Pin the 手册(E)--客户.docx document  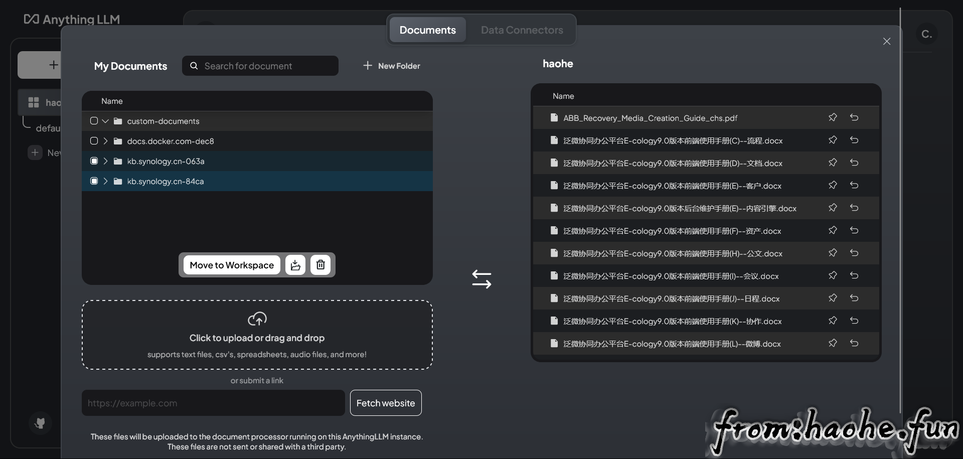pyautogui.click(x=833, y=185)
